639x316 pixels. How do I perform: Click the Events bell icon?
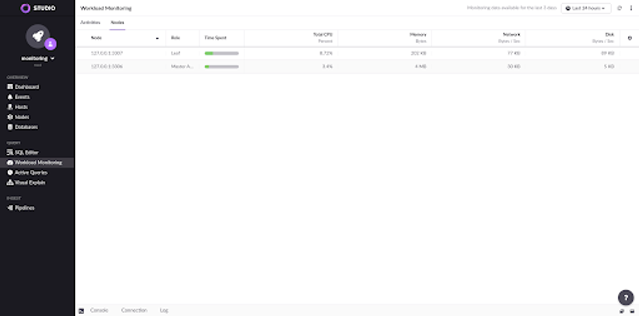point(10,97)
